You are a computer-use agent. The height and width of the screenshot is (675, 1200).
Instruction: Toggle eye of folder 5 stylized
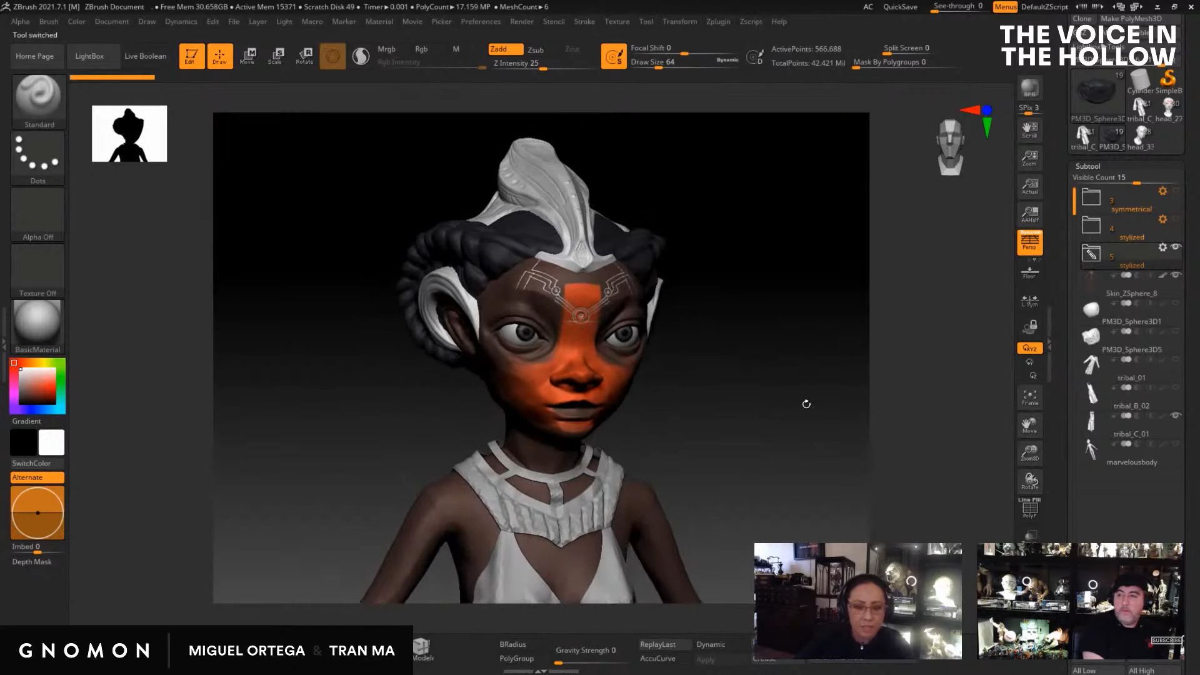(x=1176, y=247)
